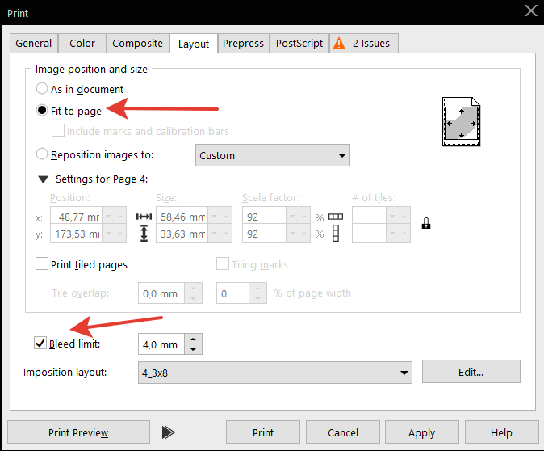Click the Print button
544x451 pixels.
coord(263,432)
